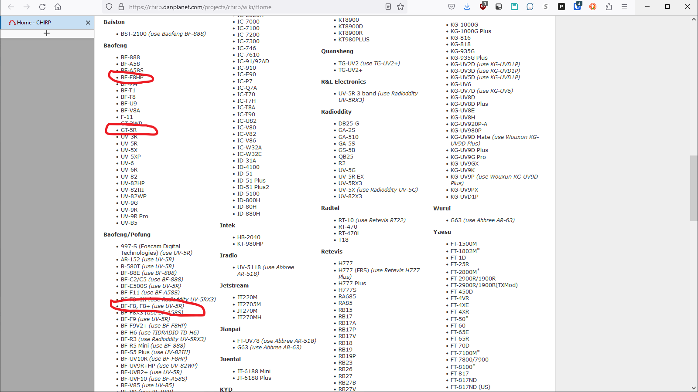Bookmark this page with the star
The width and height of the screenshot is (698, 392).
coord(400,7)
